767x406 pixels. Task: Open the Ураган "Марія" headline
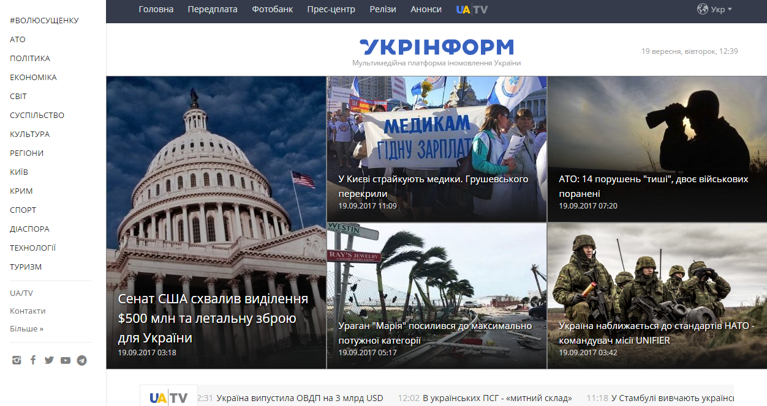coord(435,333)
